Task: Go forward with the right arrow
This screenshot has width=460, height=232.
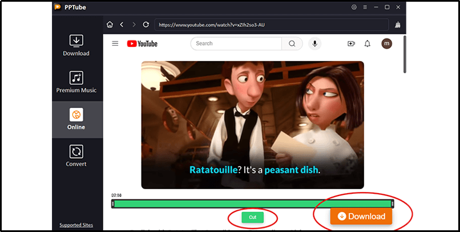Action: pos(134,25)
